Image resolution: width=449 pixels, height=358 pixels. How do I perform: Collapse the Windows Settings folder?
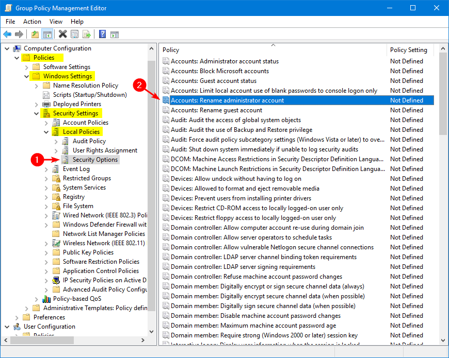(x=26, y=76)
